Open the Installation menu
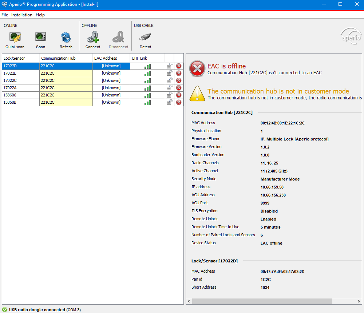The width and height of the screenshot is (364, 313). click(22, 15)
